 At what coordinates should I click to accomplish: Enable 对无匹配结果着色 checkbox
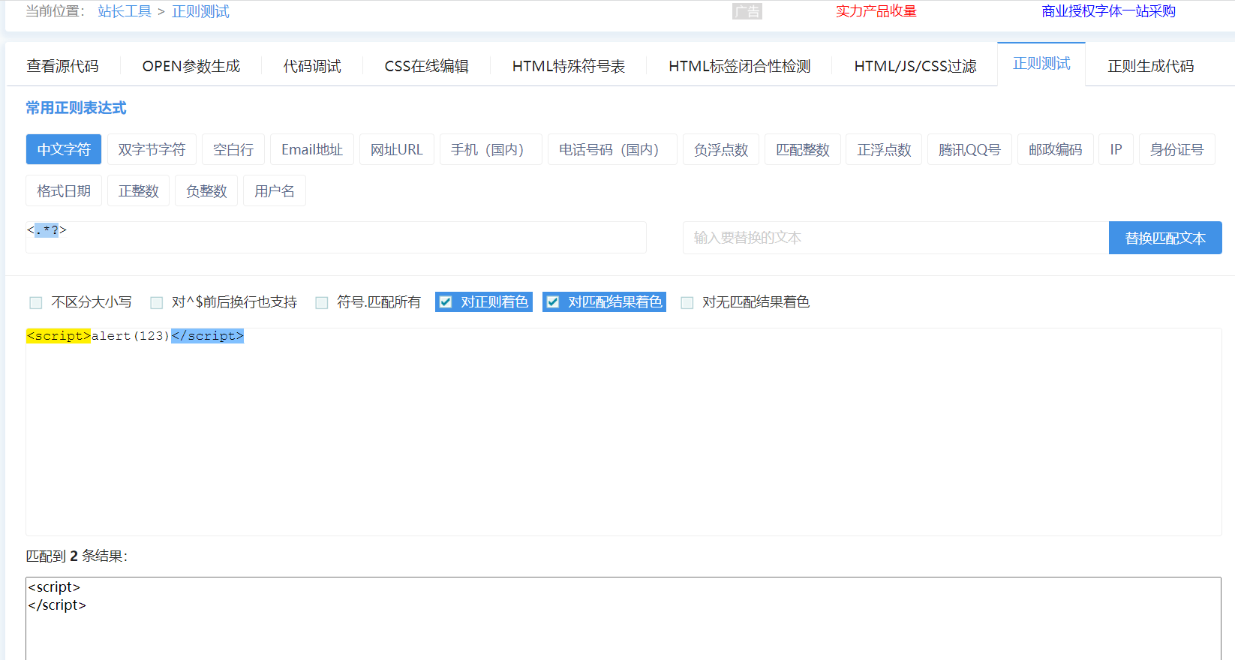687,302
